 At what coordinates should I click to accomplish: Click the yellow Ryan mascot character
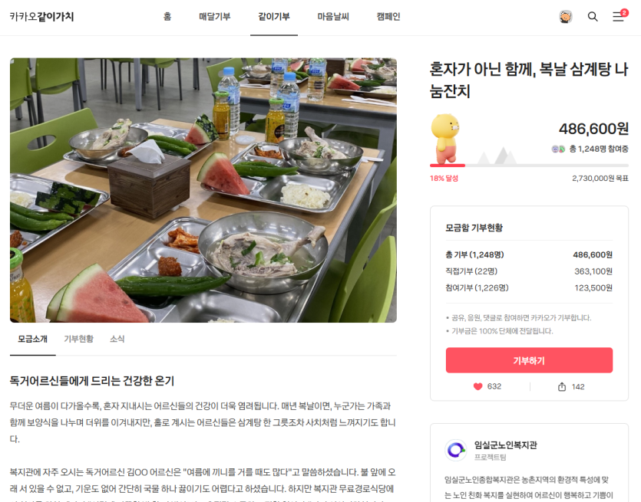pyautogui.click(x=445, y=139)
